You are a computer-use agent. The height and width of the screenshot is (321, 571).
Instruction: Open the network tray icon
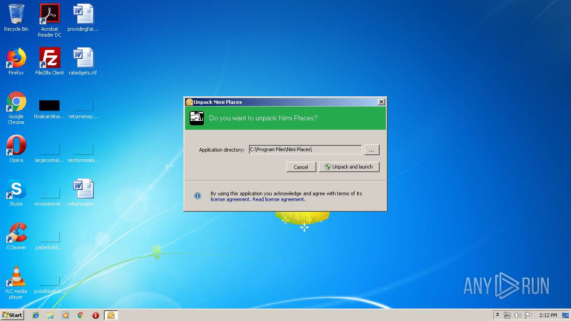[x=507, y=315]
